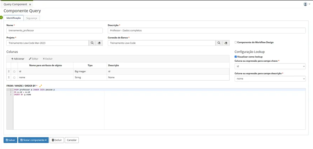The height and width of the screenshot is (149, 313).
Task: Click the Conexão de Banco text field
Action: 161,43
